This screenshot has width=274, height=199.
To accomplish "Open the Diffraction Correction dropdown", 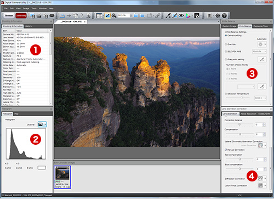I will point(262,178).
